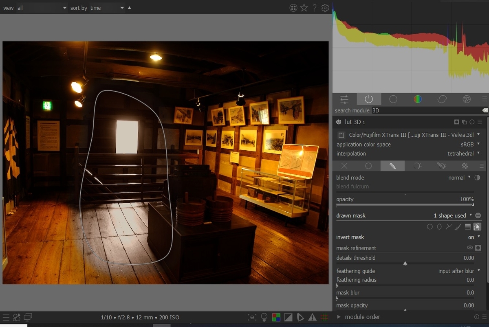Screen dimensions: 489x327
Task: Add a circle mask shape
Action: point(430,227)
